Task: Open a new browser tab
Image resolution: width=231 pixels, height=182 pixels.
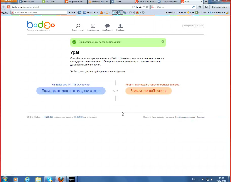Action: pyautogui.click(x=206, y=2)
